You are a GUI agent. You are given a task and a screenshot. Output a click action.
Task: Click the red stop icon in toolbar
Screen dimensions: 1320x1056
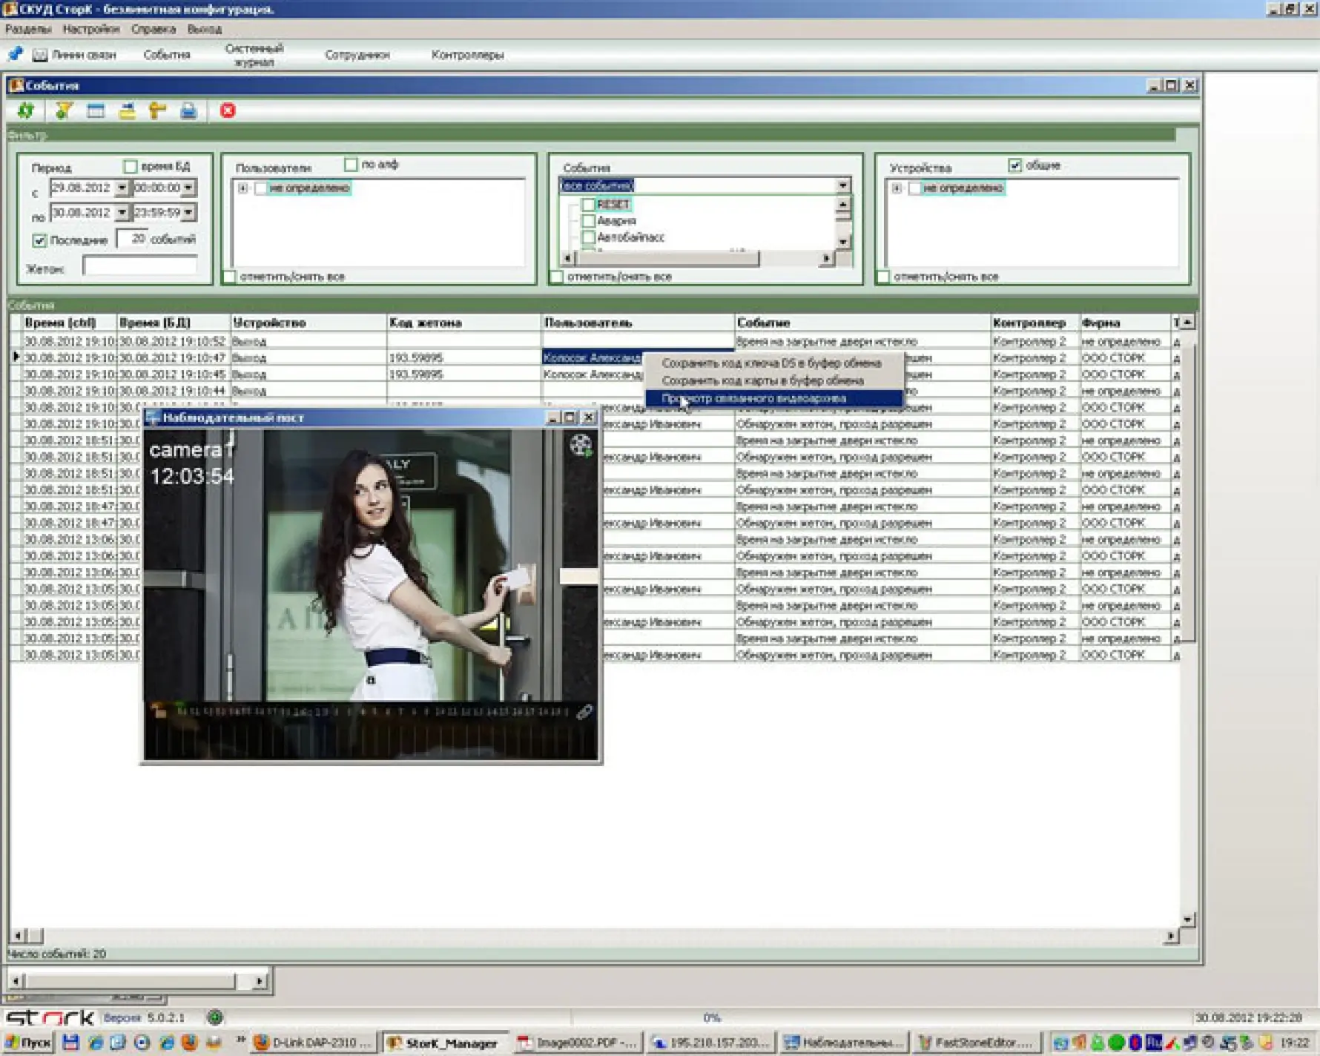pyautogui.click(x=228, y=111)
